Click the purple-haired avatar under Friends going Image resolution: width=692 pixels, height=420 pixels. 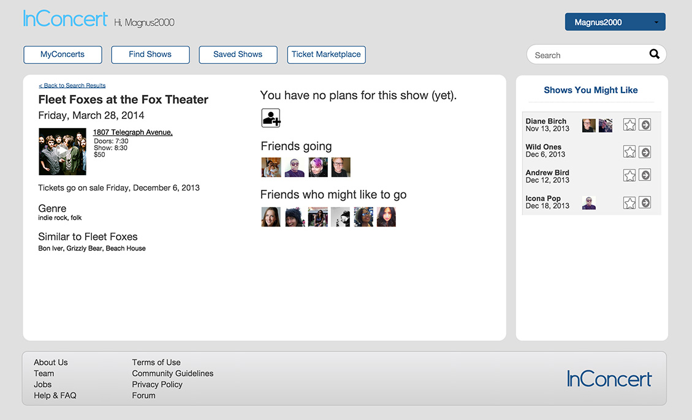click(317, 168)
